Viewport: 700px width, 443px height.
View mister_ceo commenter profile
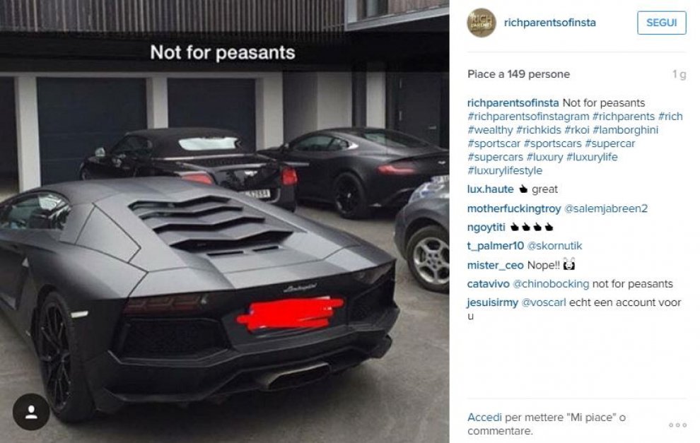click(495, 265)
